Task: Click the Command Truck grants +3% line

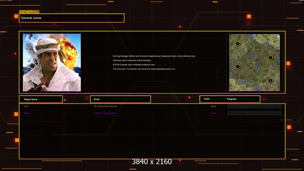Action: tap(144, 69)
